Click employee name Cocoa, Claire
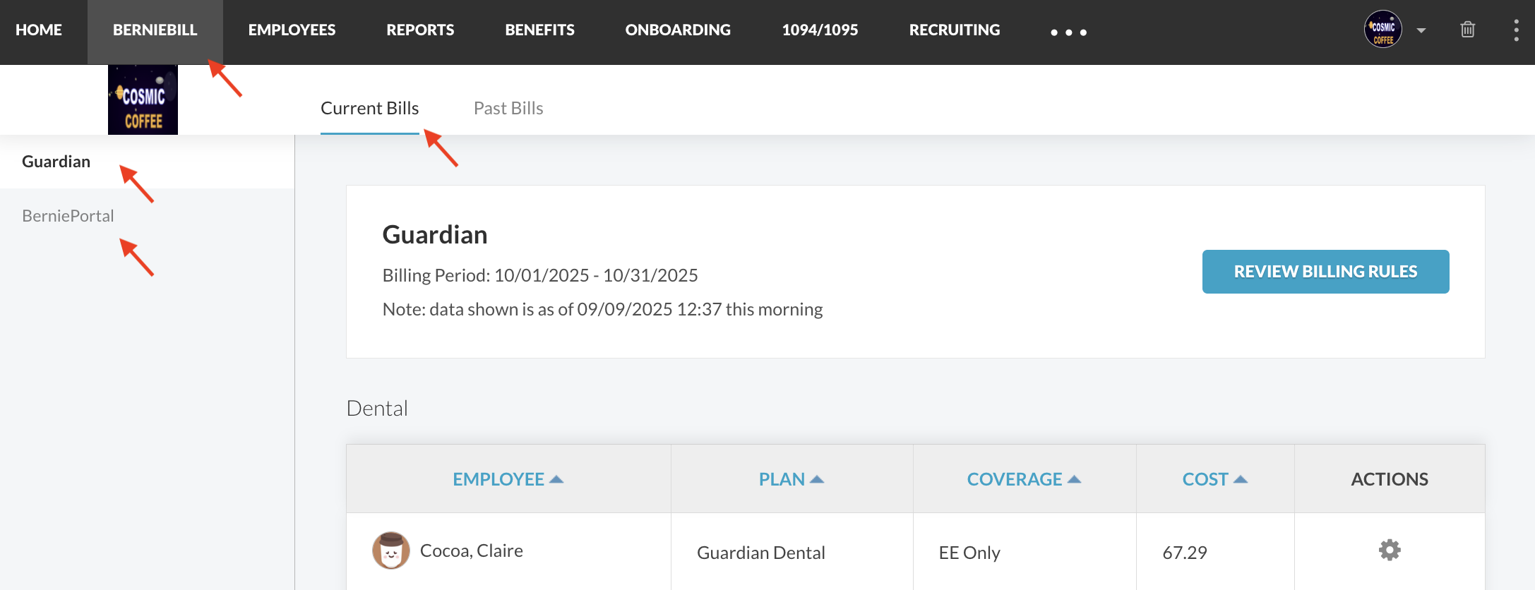The height and width of the screenshot is (590, 1535). click(472, 550)
